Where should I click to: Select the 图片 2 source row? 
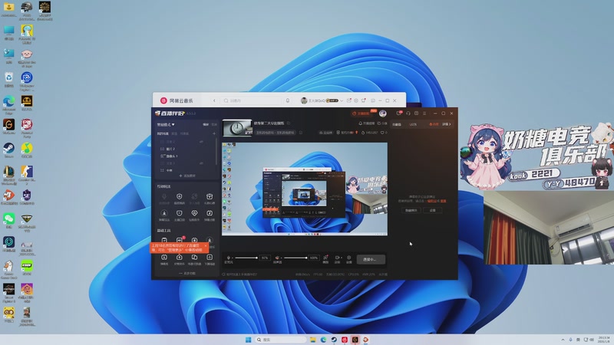(x=187, y=149)
